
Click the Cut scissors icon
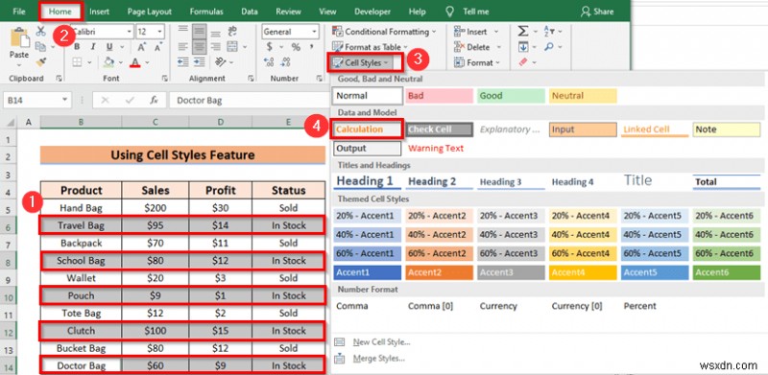click(41, 32)
